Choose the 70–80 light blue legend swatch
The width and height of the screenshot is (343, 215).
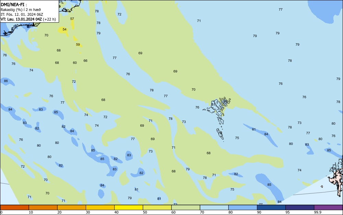[214, 207]
